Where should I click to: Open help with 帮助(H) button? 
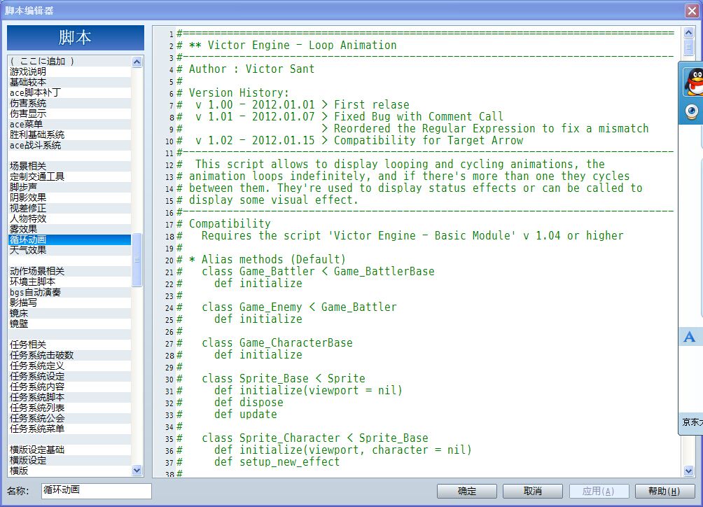point(664,491)
